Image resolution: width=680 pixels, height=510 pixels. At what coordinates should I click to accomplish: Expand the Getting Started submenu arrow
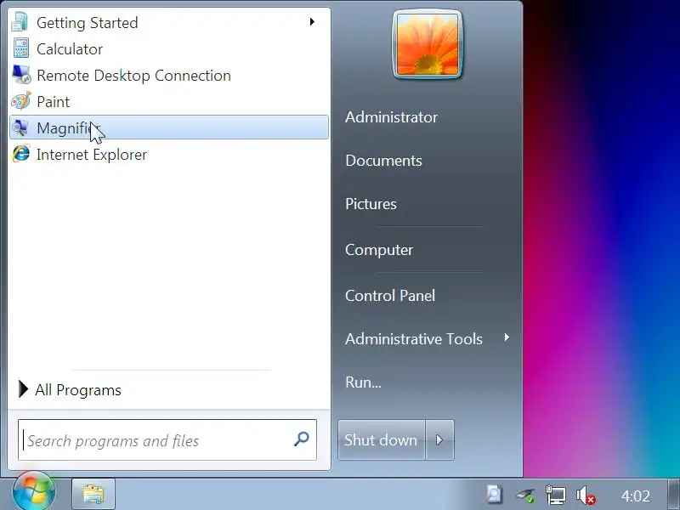(x=312, y=22)
